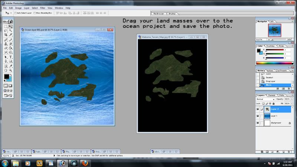Viewport: 297px width, 167px height.
Task: Select the Zoom magnifier tool
Action: pos(11,69)
